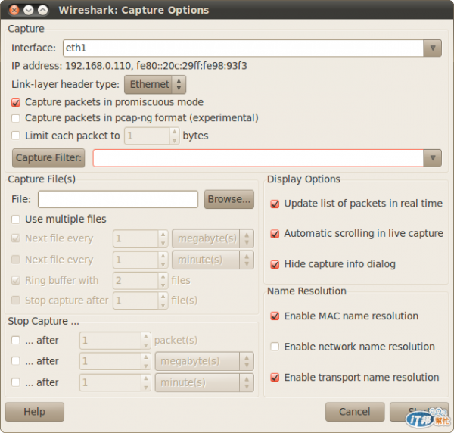Check stop capture after packet(s) option
This screenshot has width=454, height=433.
pos(16,340)
